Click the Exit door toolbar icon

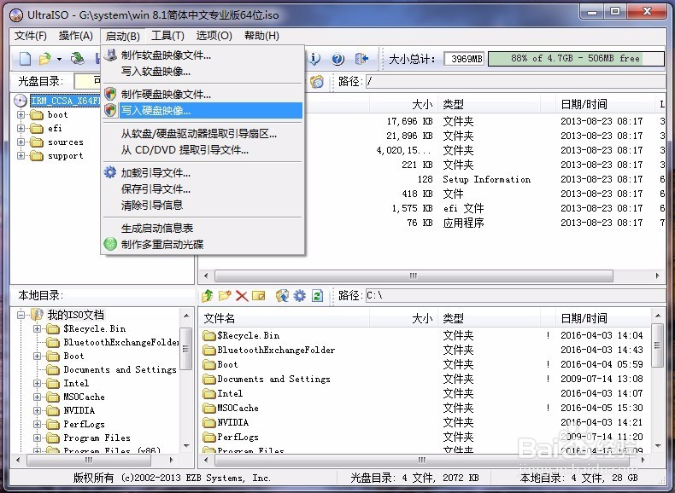point(361,59)
